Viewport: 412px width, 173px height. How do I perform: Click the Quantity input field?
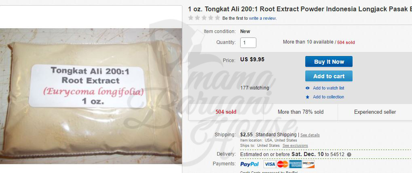(x=248, y=42)
